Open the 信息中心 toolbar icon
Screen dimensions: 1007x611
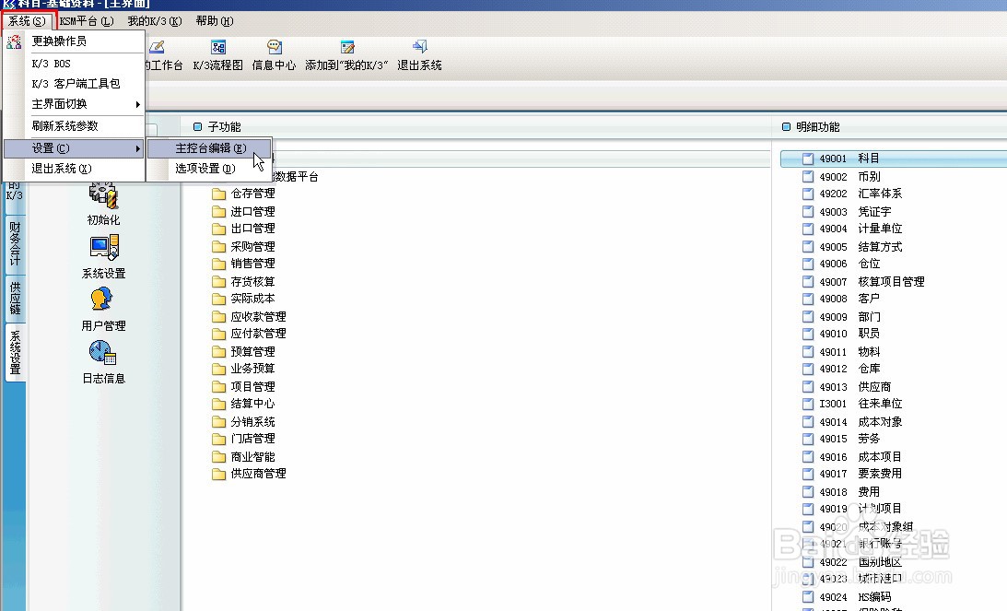[x=275, y=53]
